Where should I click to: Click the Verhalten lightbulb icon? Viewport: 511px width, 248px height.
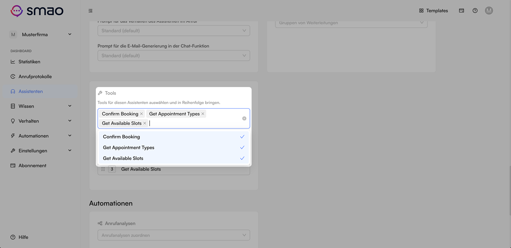13,121
